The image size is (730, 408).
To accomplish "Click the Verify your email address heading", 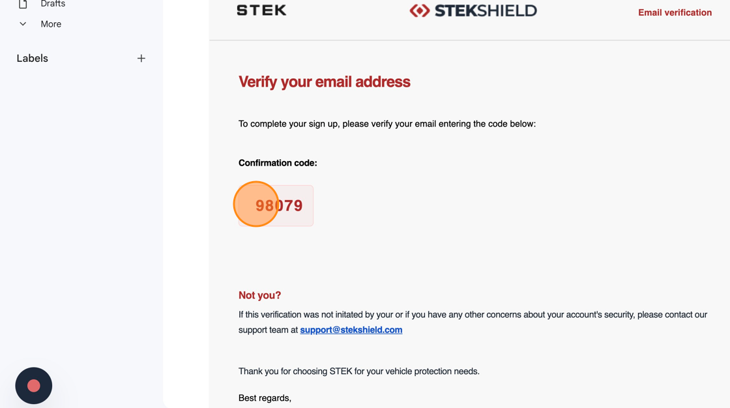I will click(x=324, y=82).
